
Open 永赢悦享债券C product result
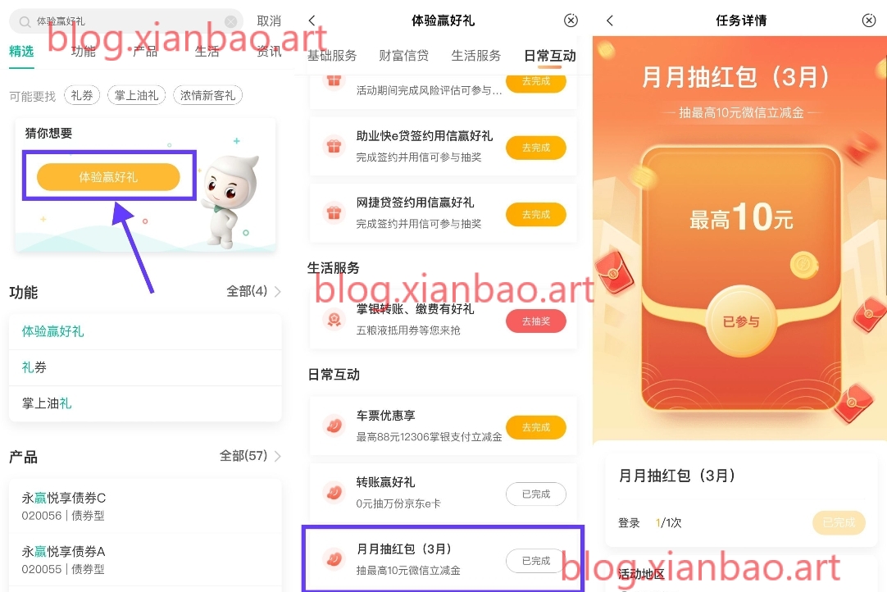(145, 506)
